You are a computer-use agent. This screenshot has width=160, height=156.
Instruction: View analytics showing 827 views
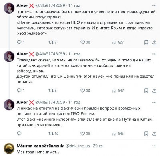[x=118, y=42]
